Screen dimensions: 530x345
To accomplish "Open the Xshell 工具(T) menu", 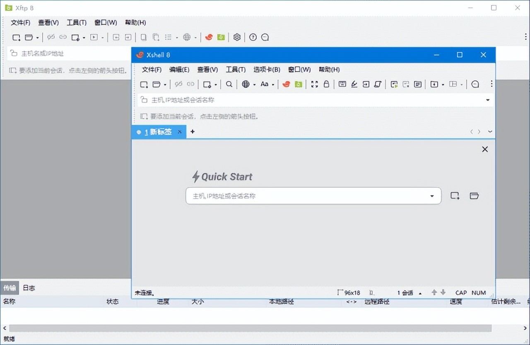I will tap(236, 69).
